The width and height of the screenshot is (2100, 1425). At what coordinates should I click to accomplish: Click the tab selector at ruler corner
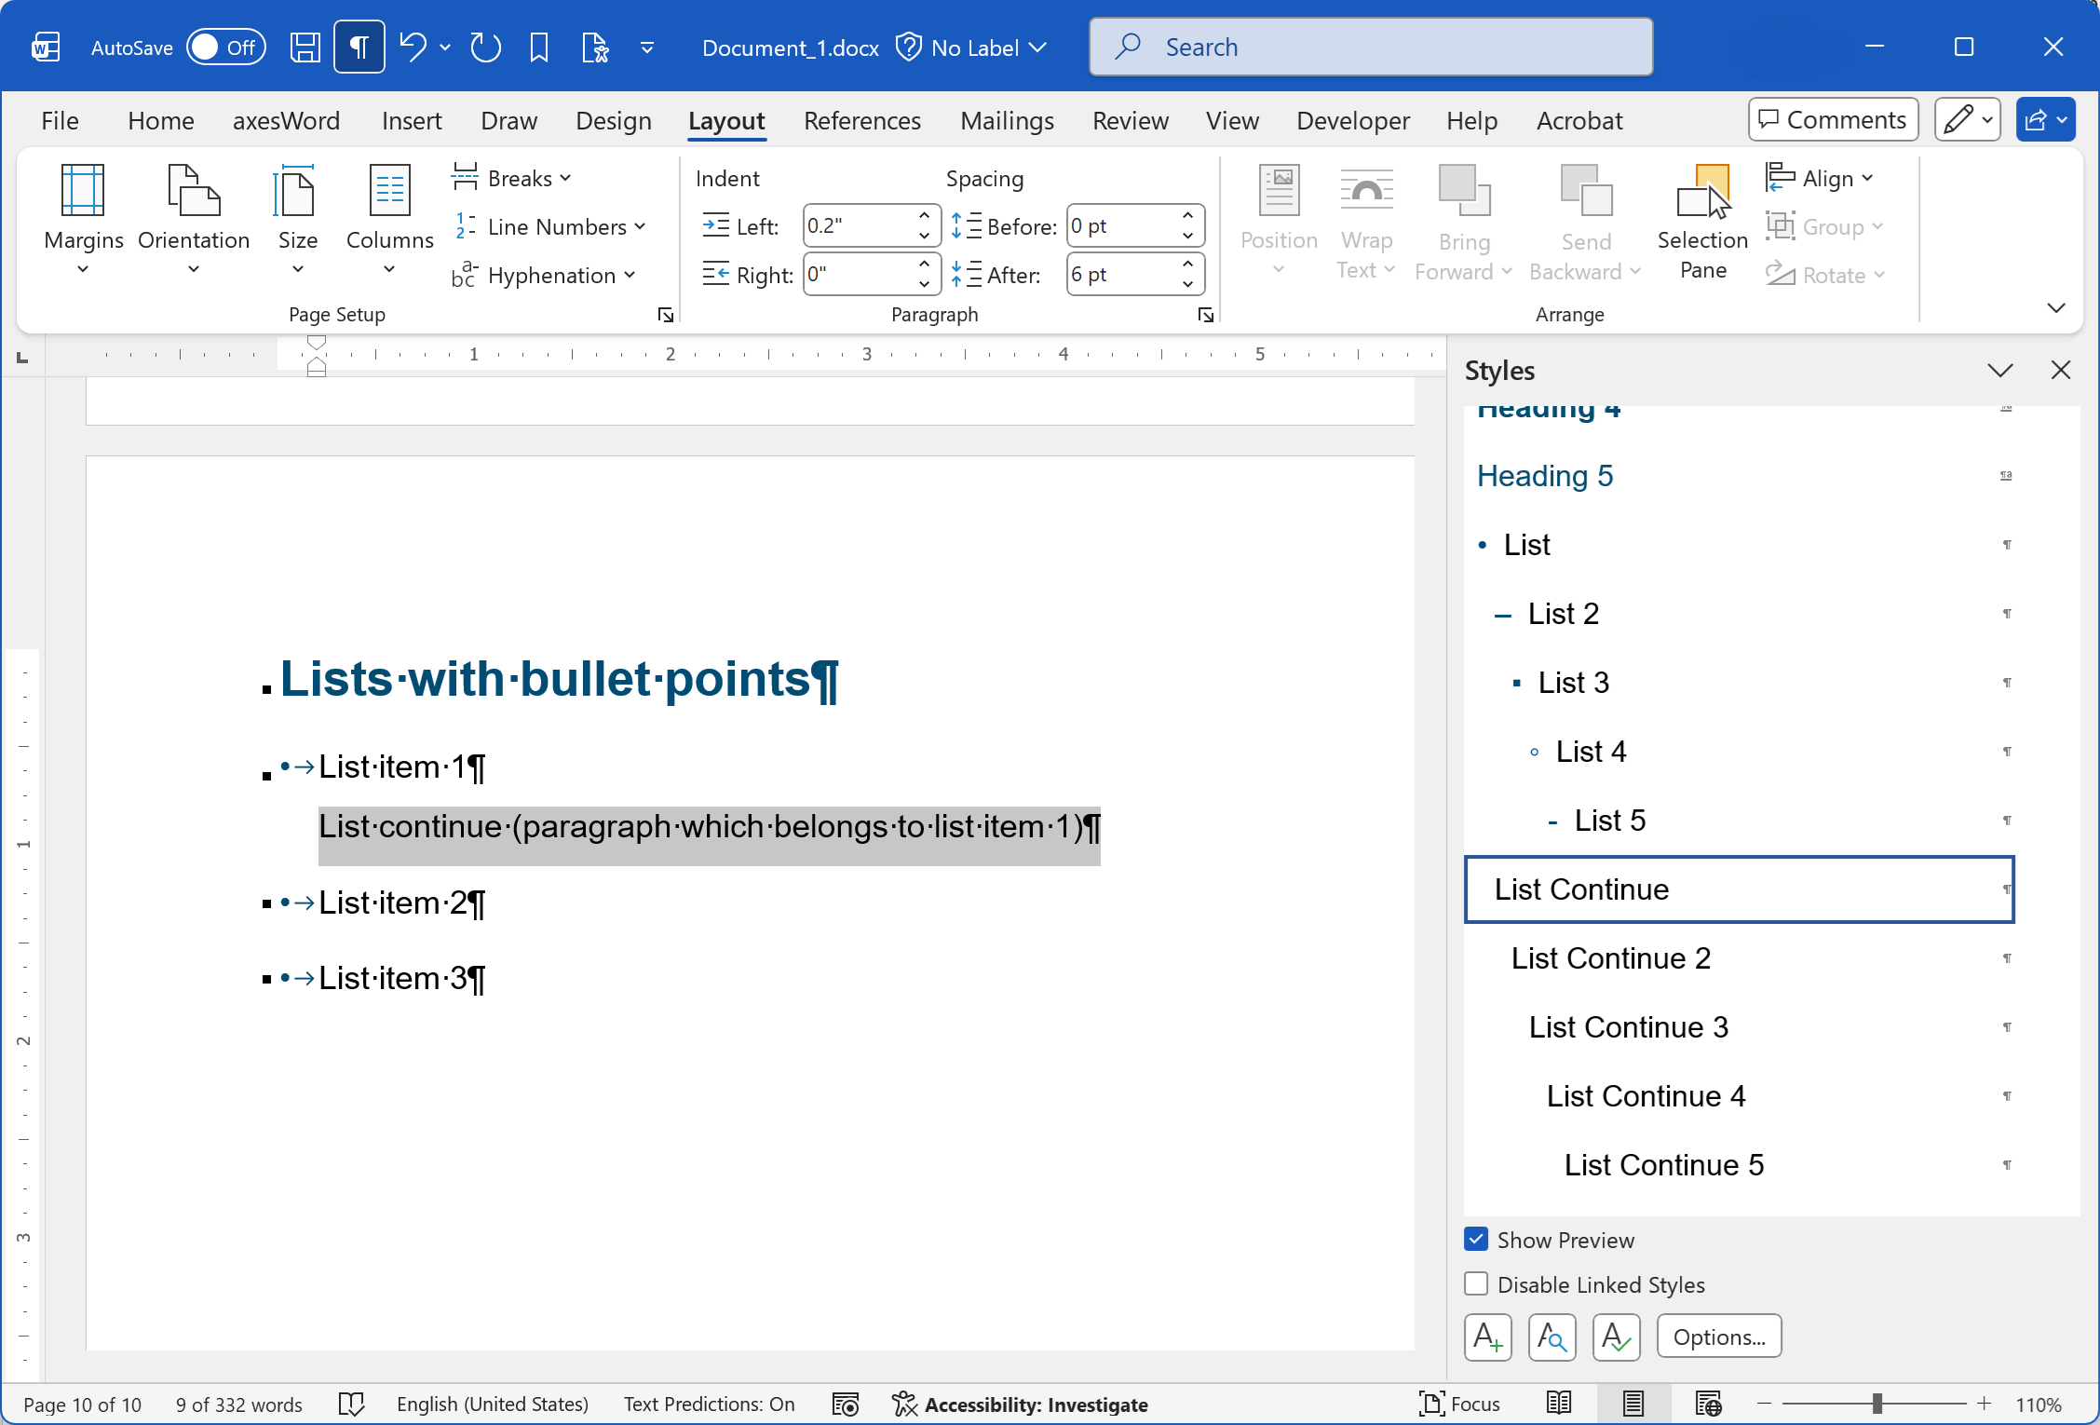coord(23,357)
